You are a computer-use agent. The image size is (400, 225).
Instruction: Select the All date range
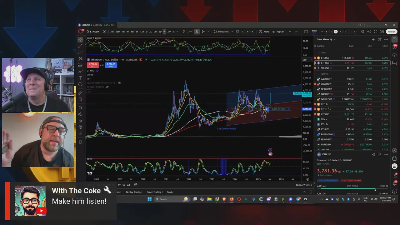click(128, 185)
